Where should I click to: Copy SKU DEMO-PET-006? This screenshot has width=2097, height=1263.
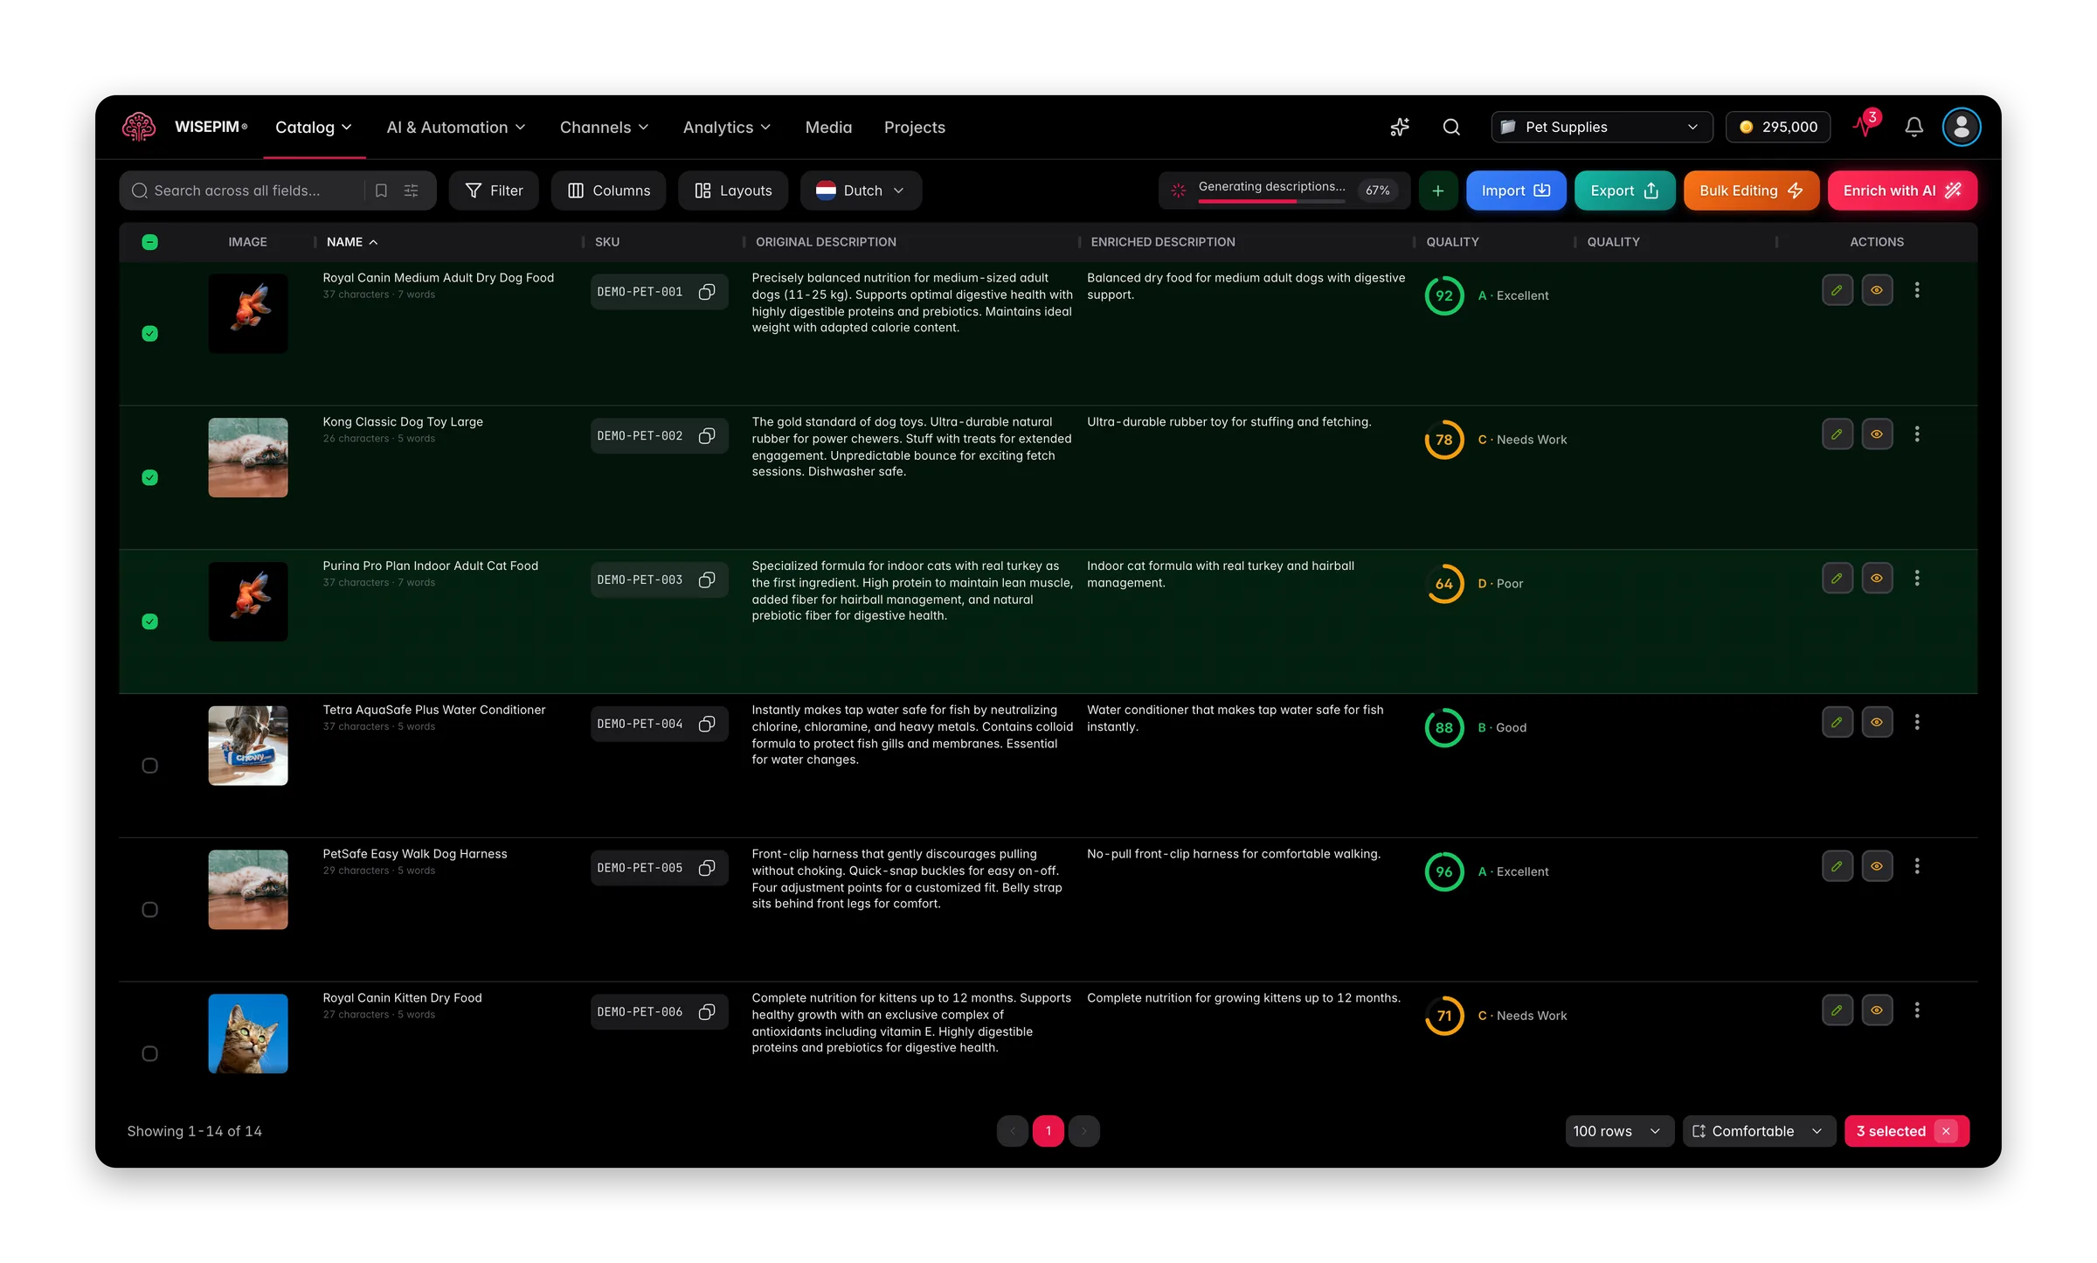[x=707, y=1012]
